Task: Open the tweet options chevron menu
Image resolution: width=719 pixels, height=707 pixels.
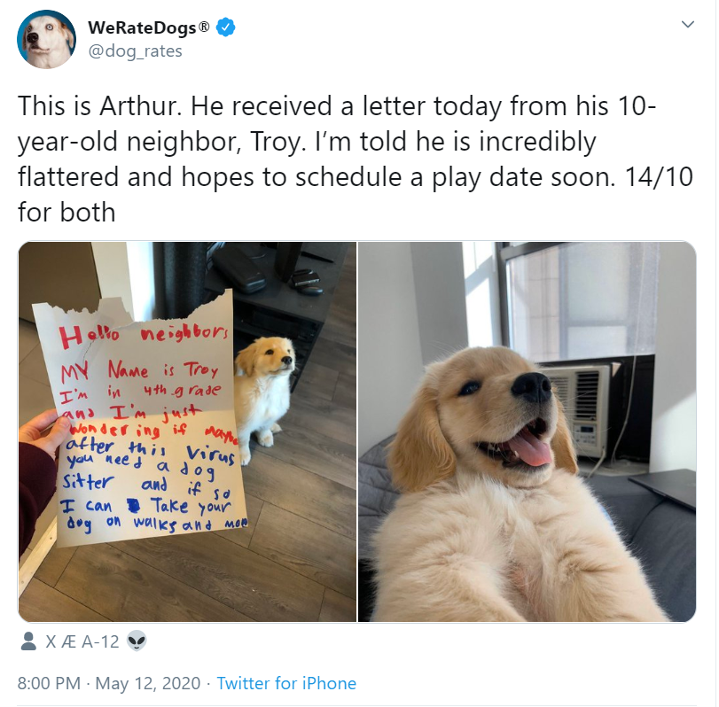Action: pos(687,24)
